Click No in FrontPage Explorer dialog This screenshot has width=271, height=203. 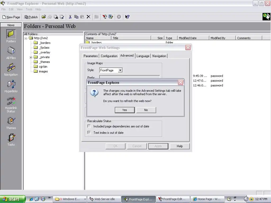coord(146,110)
